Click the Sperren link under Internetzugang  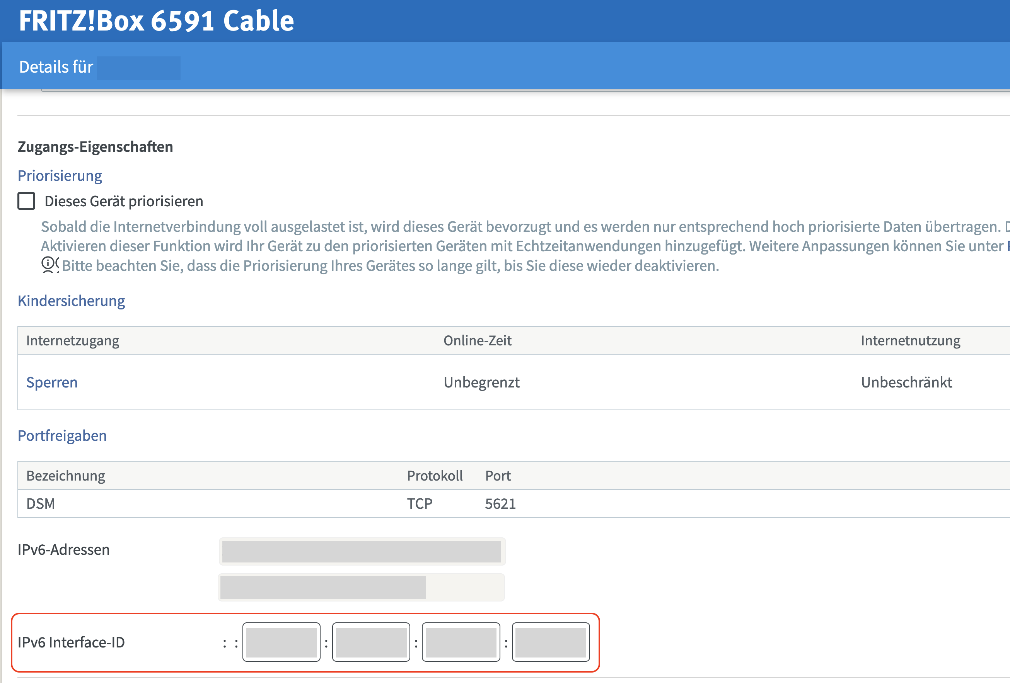coord(52,382)
